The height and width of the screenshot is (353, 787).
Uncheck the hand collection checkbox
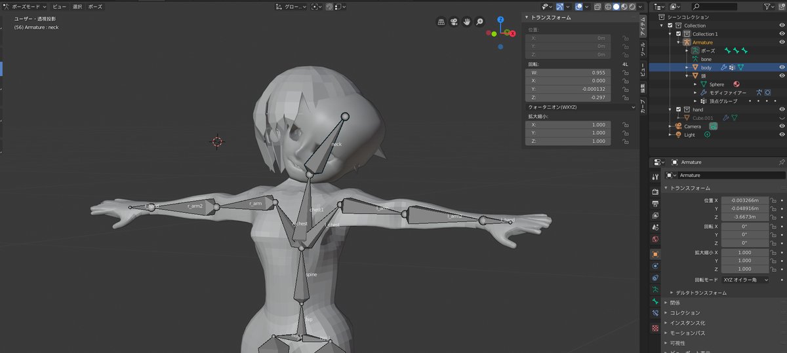tap(679, 109)
